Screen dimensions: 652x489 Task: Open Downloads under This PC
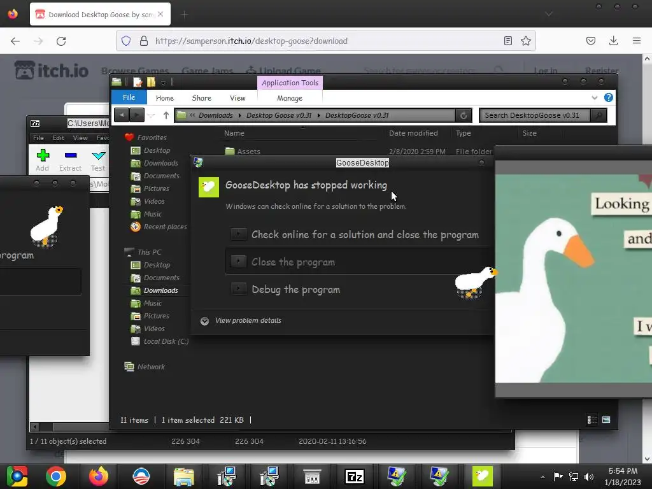tap(154, 290)
